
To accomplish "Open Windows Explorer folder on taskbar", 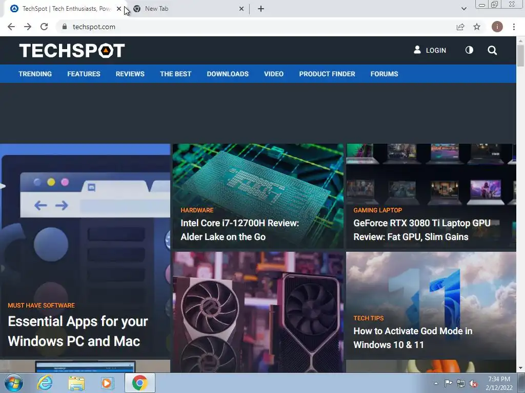I will click(x=76, y=383).
